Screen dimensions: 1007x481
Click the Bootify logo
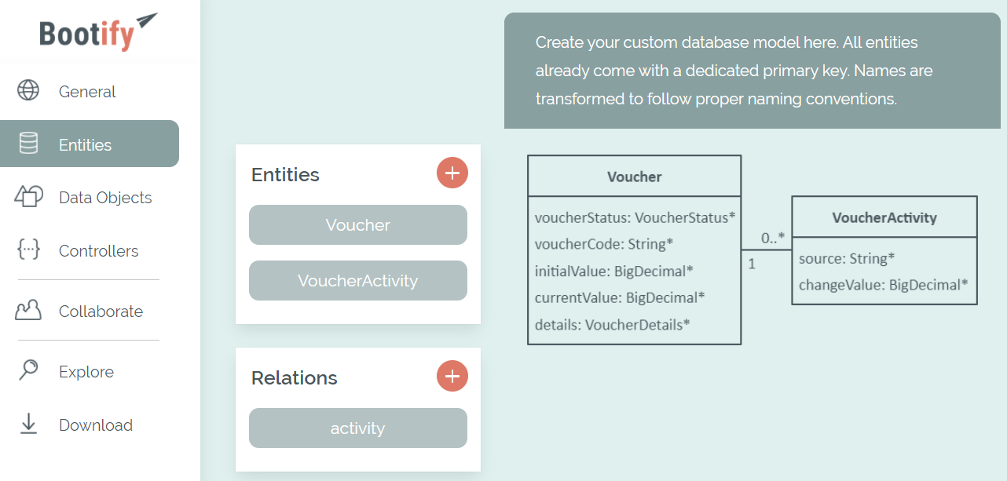pyautogui.click(x=98, y=32)
